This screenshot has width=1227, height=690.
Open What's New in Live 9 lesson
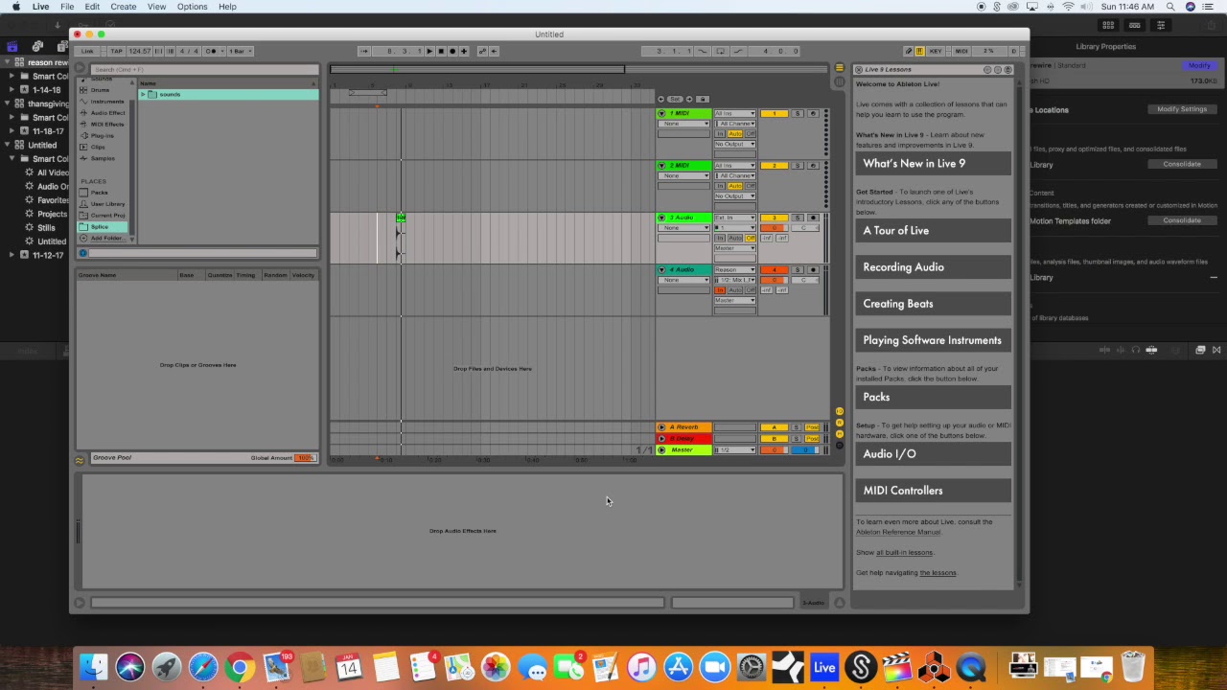pos(933,164)
